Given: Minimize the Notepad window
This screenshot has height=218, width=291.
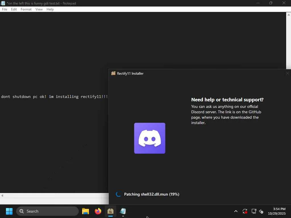Looking at the screenshot, I should tap(258, 3).
